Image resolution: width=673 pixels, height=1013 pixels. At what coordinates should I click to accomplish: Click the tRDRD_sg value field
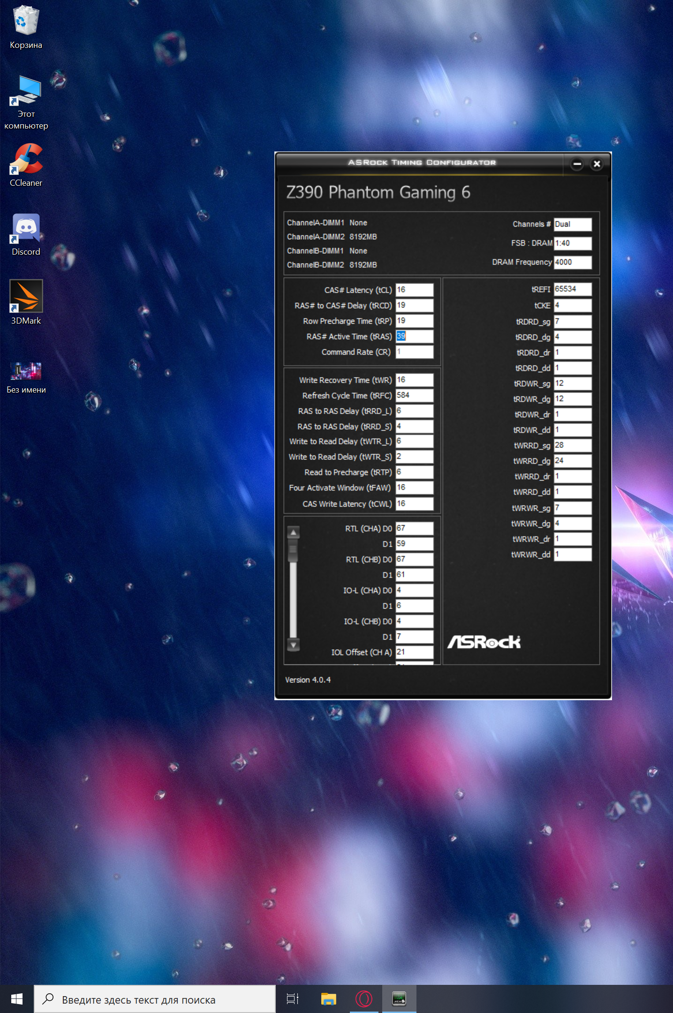pos(573,322)
